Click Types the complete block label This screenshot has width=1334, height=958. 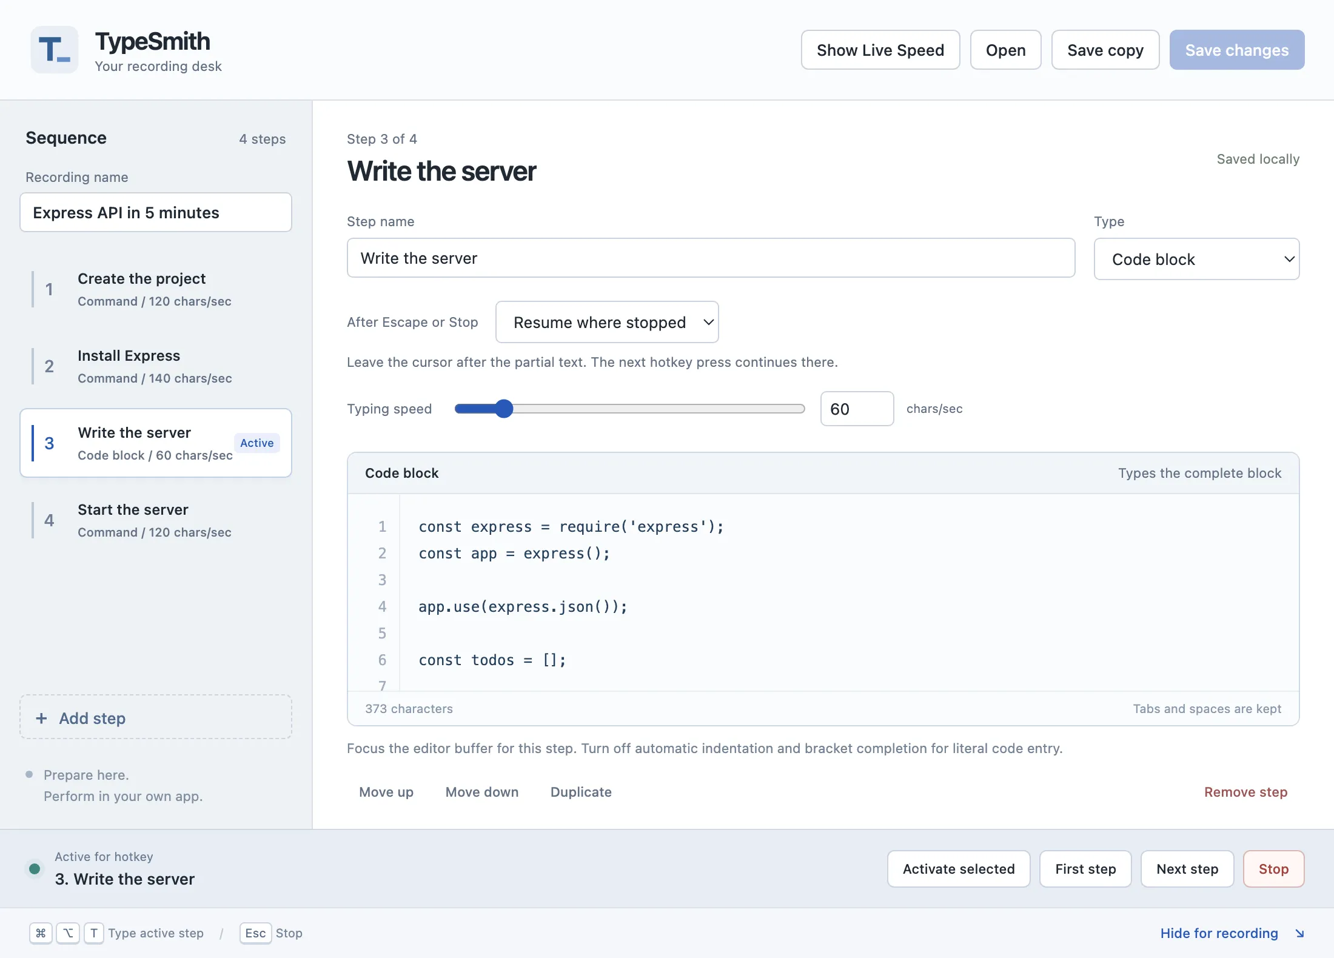pyautogui.click(x=1199, y=473)
